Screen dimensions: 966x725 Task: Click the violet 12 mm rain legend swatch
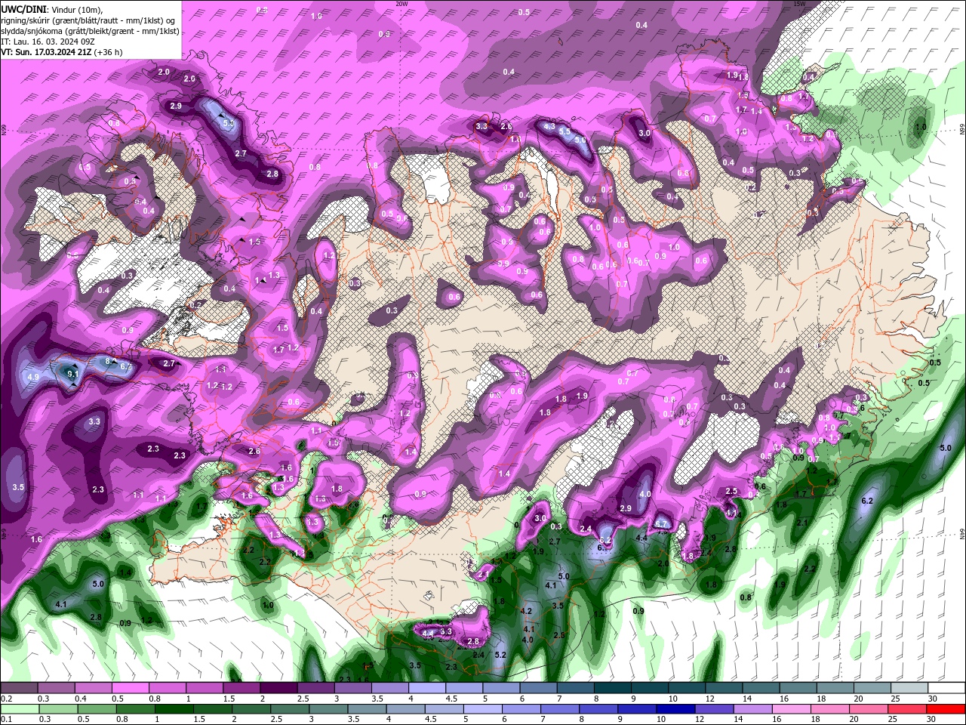click(712, 709)
